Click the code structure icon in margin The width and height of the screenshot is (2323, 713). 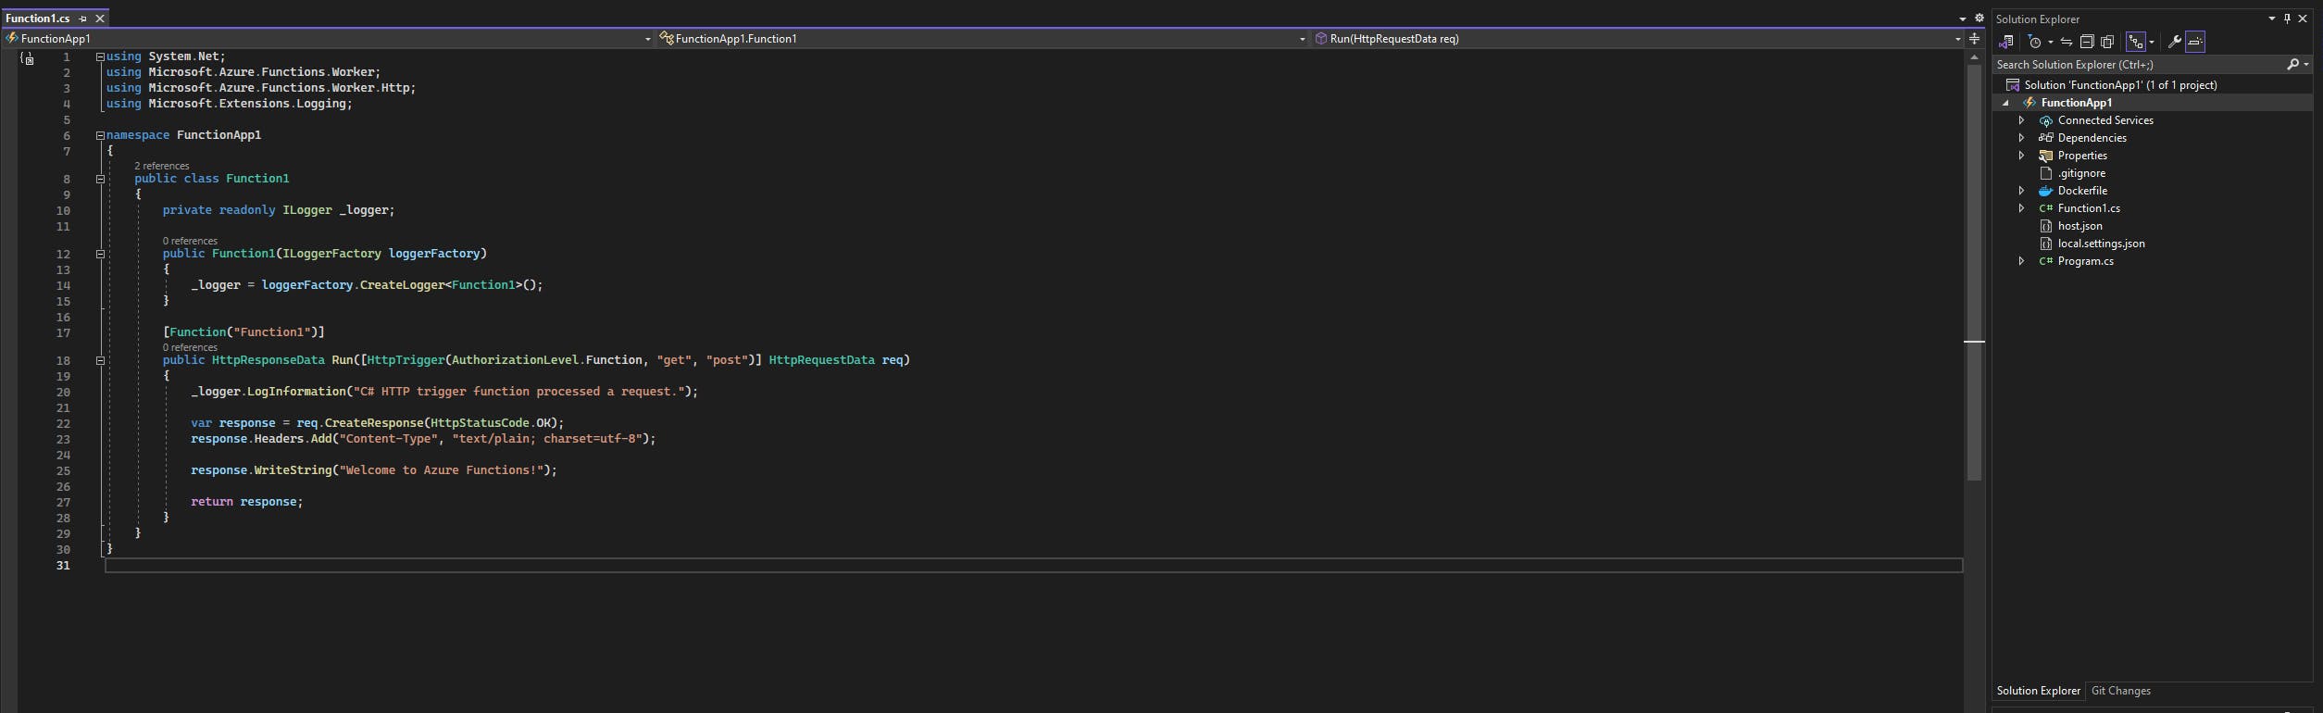[x=28, y=58]
